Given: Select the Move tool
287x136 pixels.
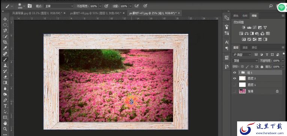Looking at the screenshot, I should pyautogui.click(x=5, y=19).
